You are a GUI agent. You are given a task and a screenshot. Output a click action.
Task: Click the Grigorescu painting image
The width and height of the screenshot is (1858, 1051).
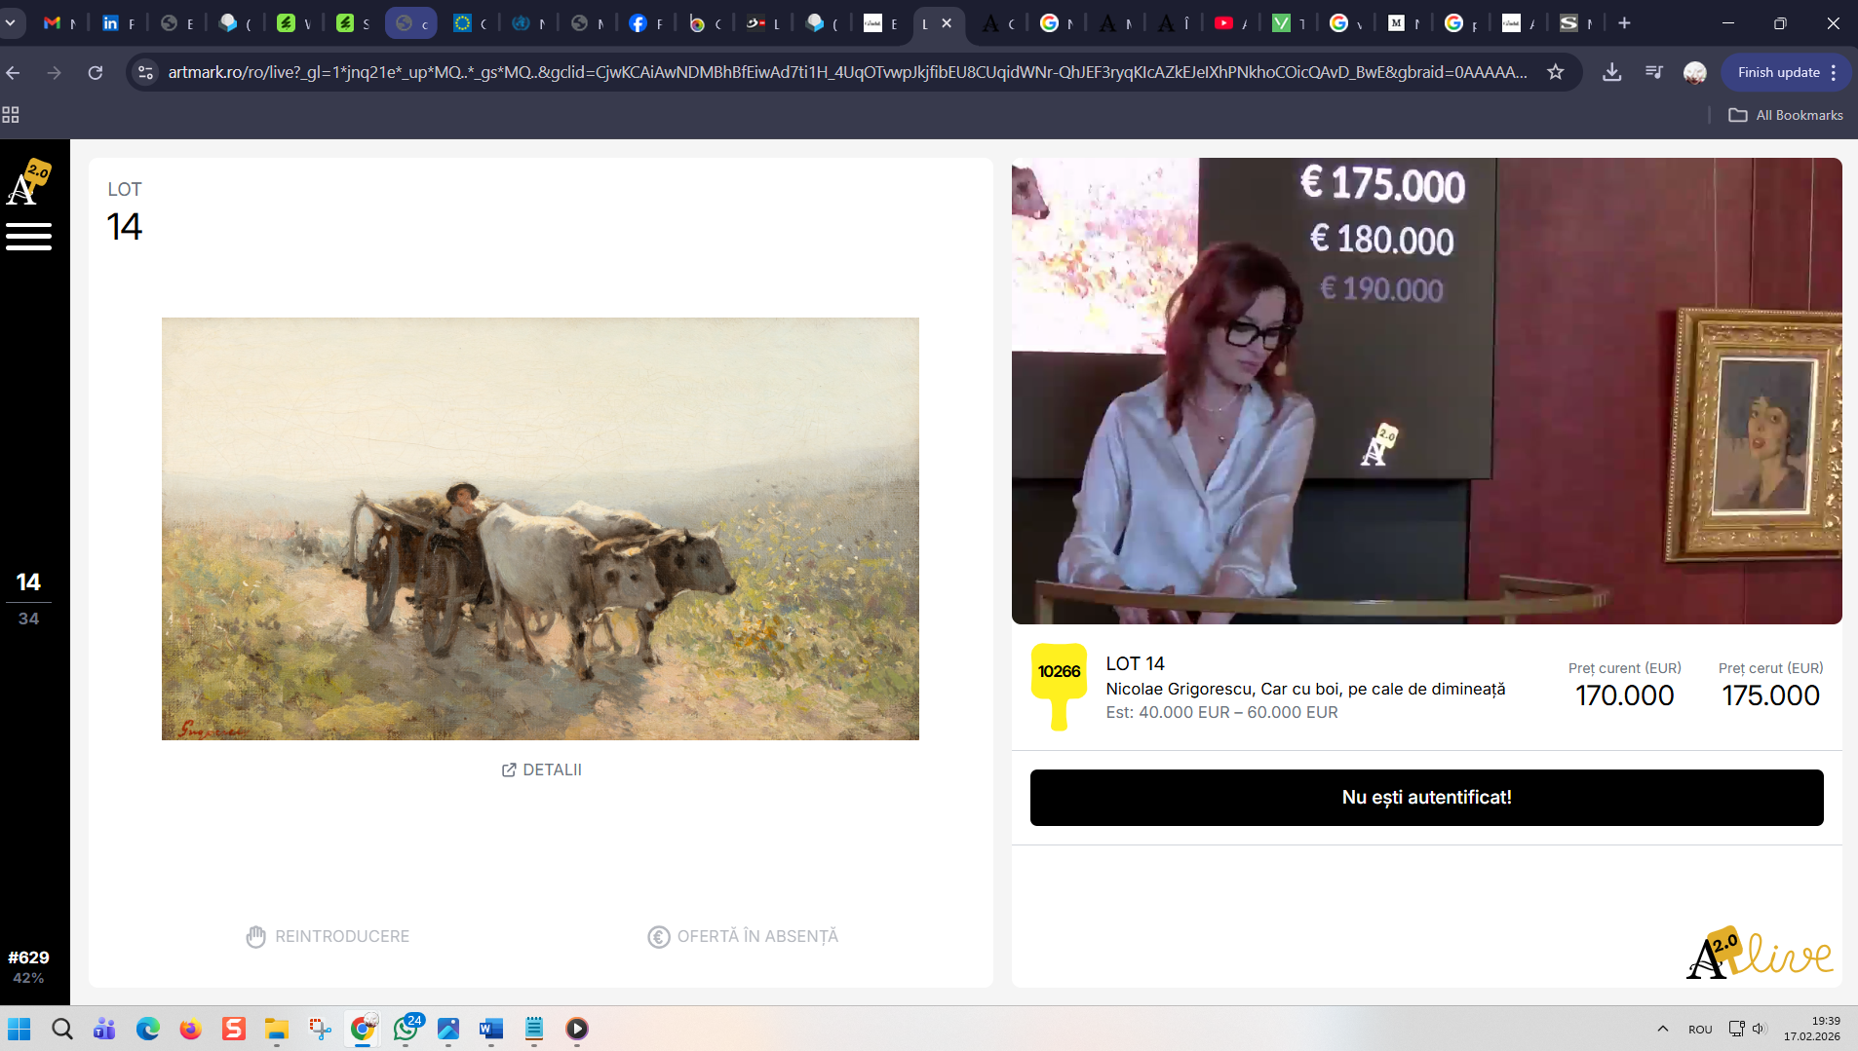(540, 528)
